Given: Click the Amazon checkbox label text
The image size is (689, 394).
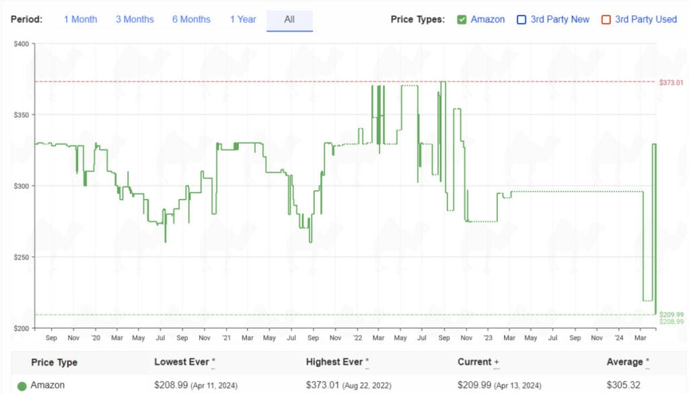Looking at the screenshot, I should coord(487,19).
